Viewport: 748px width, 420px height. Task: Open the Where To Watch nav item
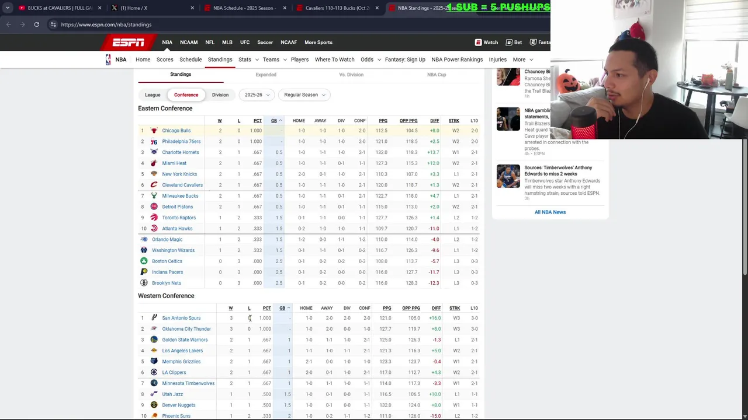[334, 60]
